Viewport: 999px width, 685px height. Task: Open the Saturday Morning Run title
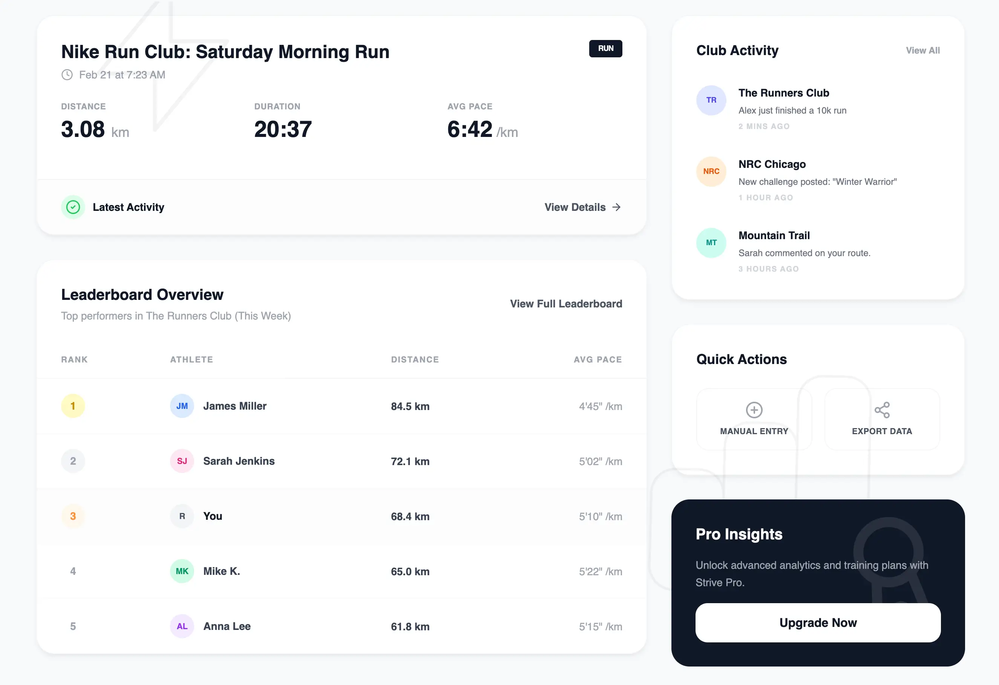tap(225, 52)
